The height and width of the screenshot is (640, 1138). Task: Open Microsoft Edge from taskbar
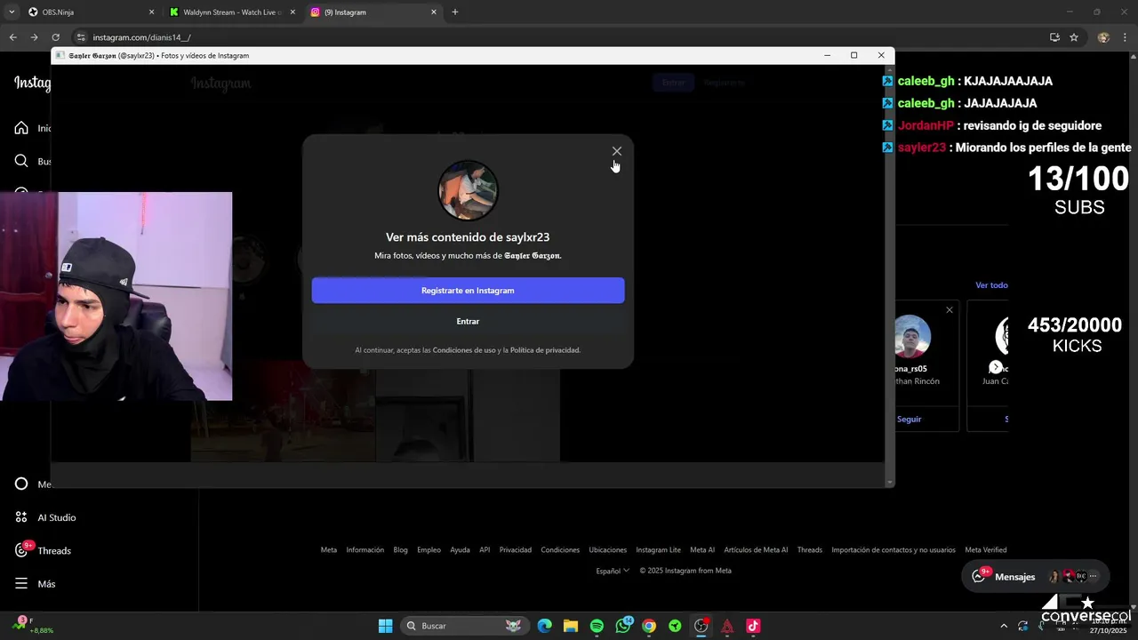[x=544, y=626]
